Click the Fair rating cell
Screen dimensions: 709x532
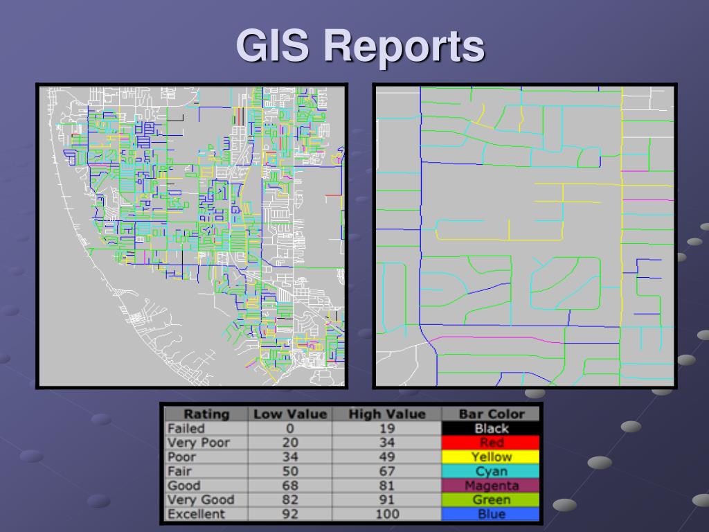[206, 471]
